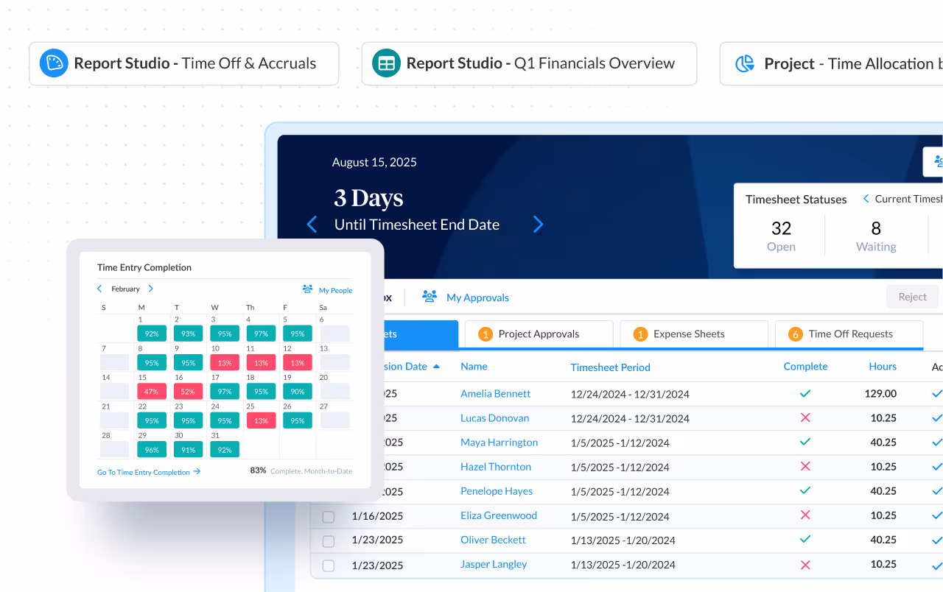
Task: Open Report Studio Time Off & Accruals card
Action: click(183, 63)
